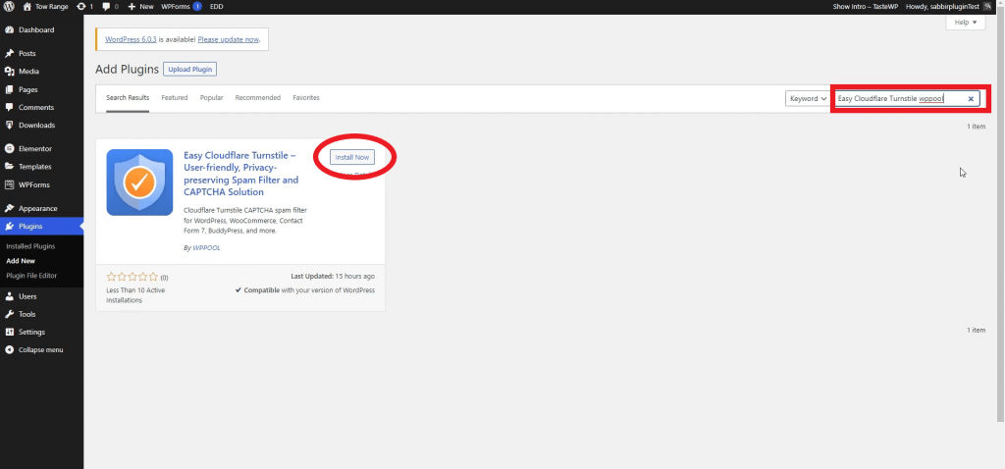Click the plus New content item

pos(140,7)
